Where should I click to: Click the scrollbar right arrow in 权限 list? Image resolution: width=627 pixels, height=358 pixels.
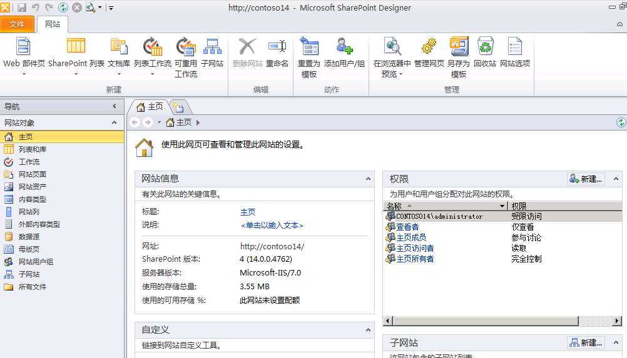[x=617, y=321]
